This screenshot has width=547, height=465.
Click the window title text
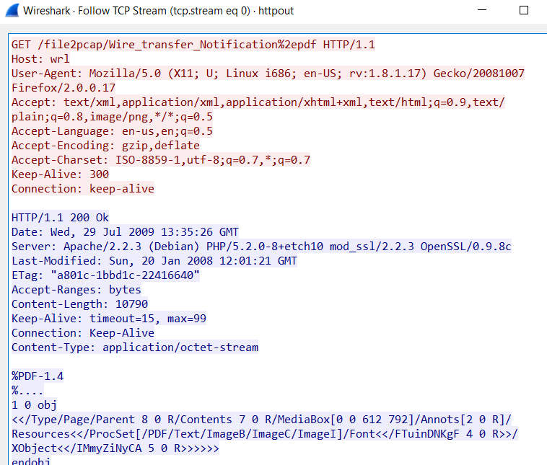(158, 11)
